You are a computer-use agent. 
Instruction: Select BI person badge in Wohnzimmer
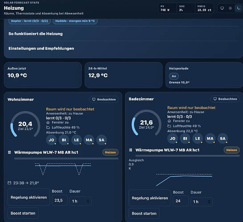coord(64,140)
